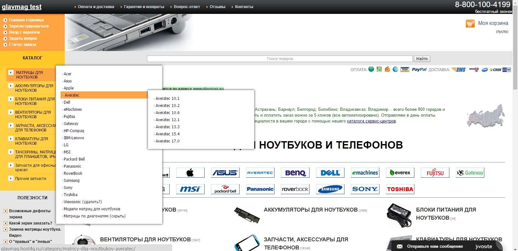The width and height of the screenshot is (518, 251).
Task: Open Вопрос-ответ in top menu
Action: click(x=187, y=7)
